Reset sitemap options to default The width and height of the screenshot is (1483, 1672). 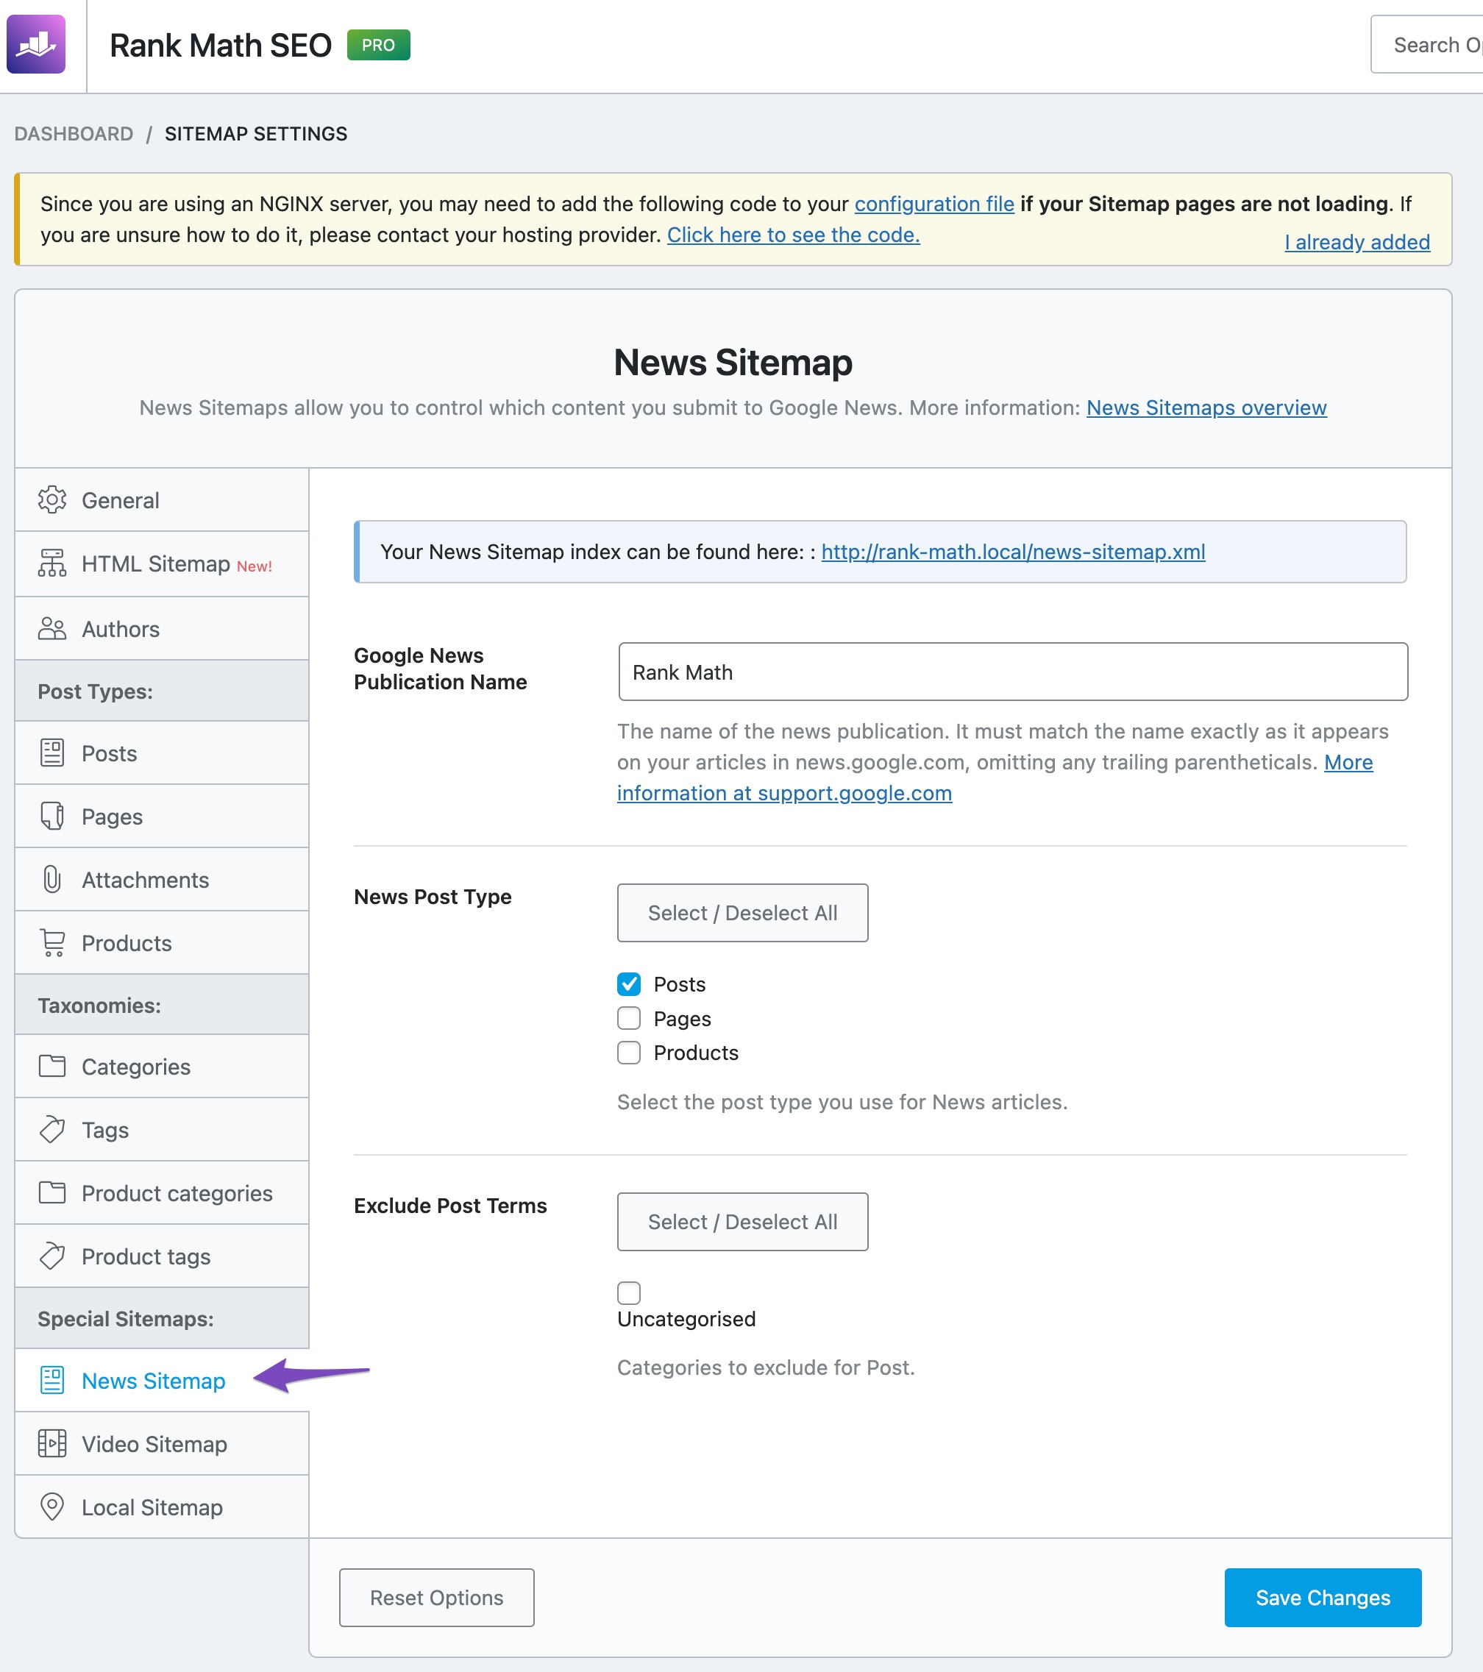point(435,1596)
